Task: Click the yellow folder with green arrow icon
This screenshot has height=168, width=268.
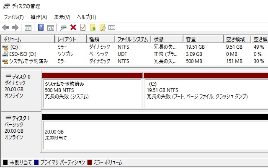Action: pos(93,27)
